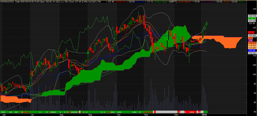Click the Aug label on date axis

[61, 114]
